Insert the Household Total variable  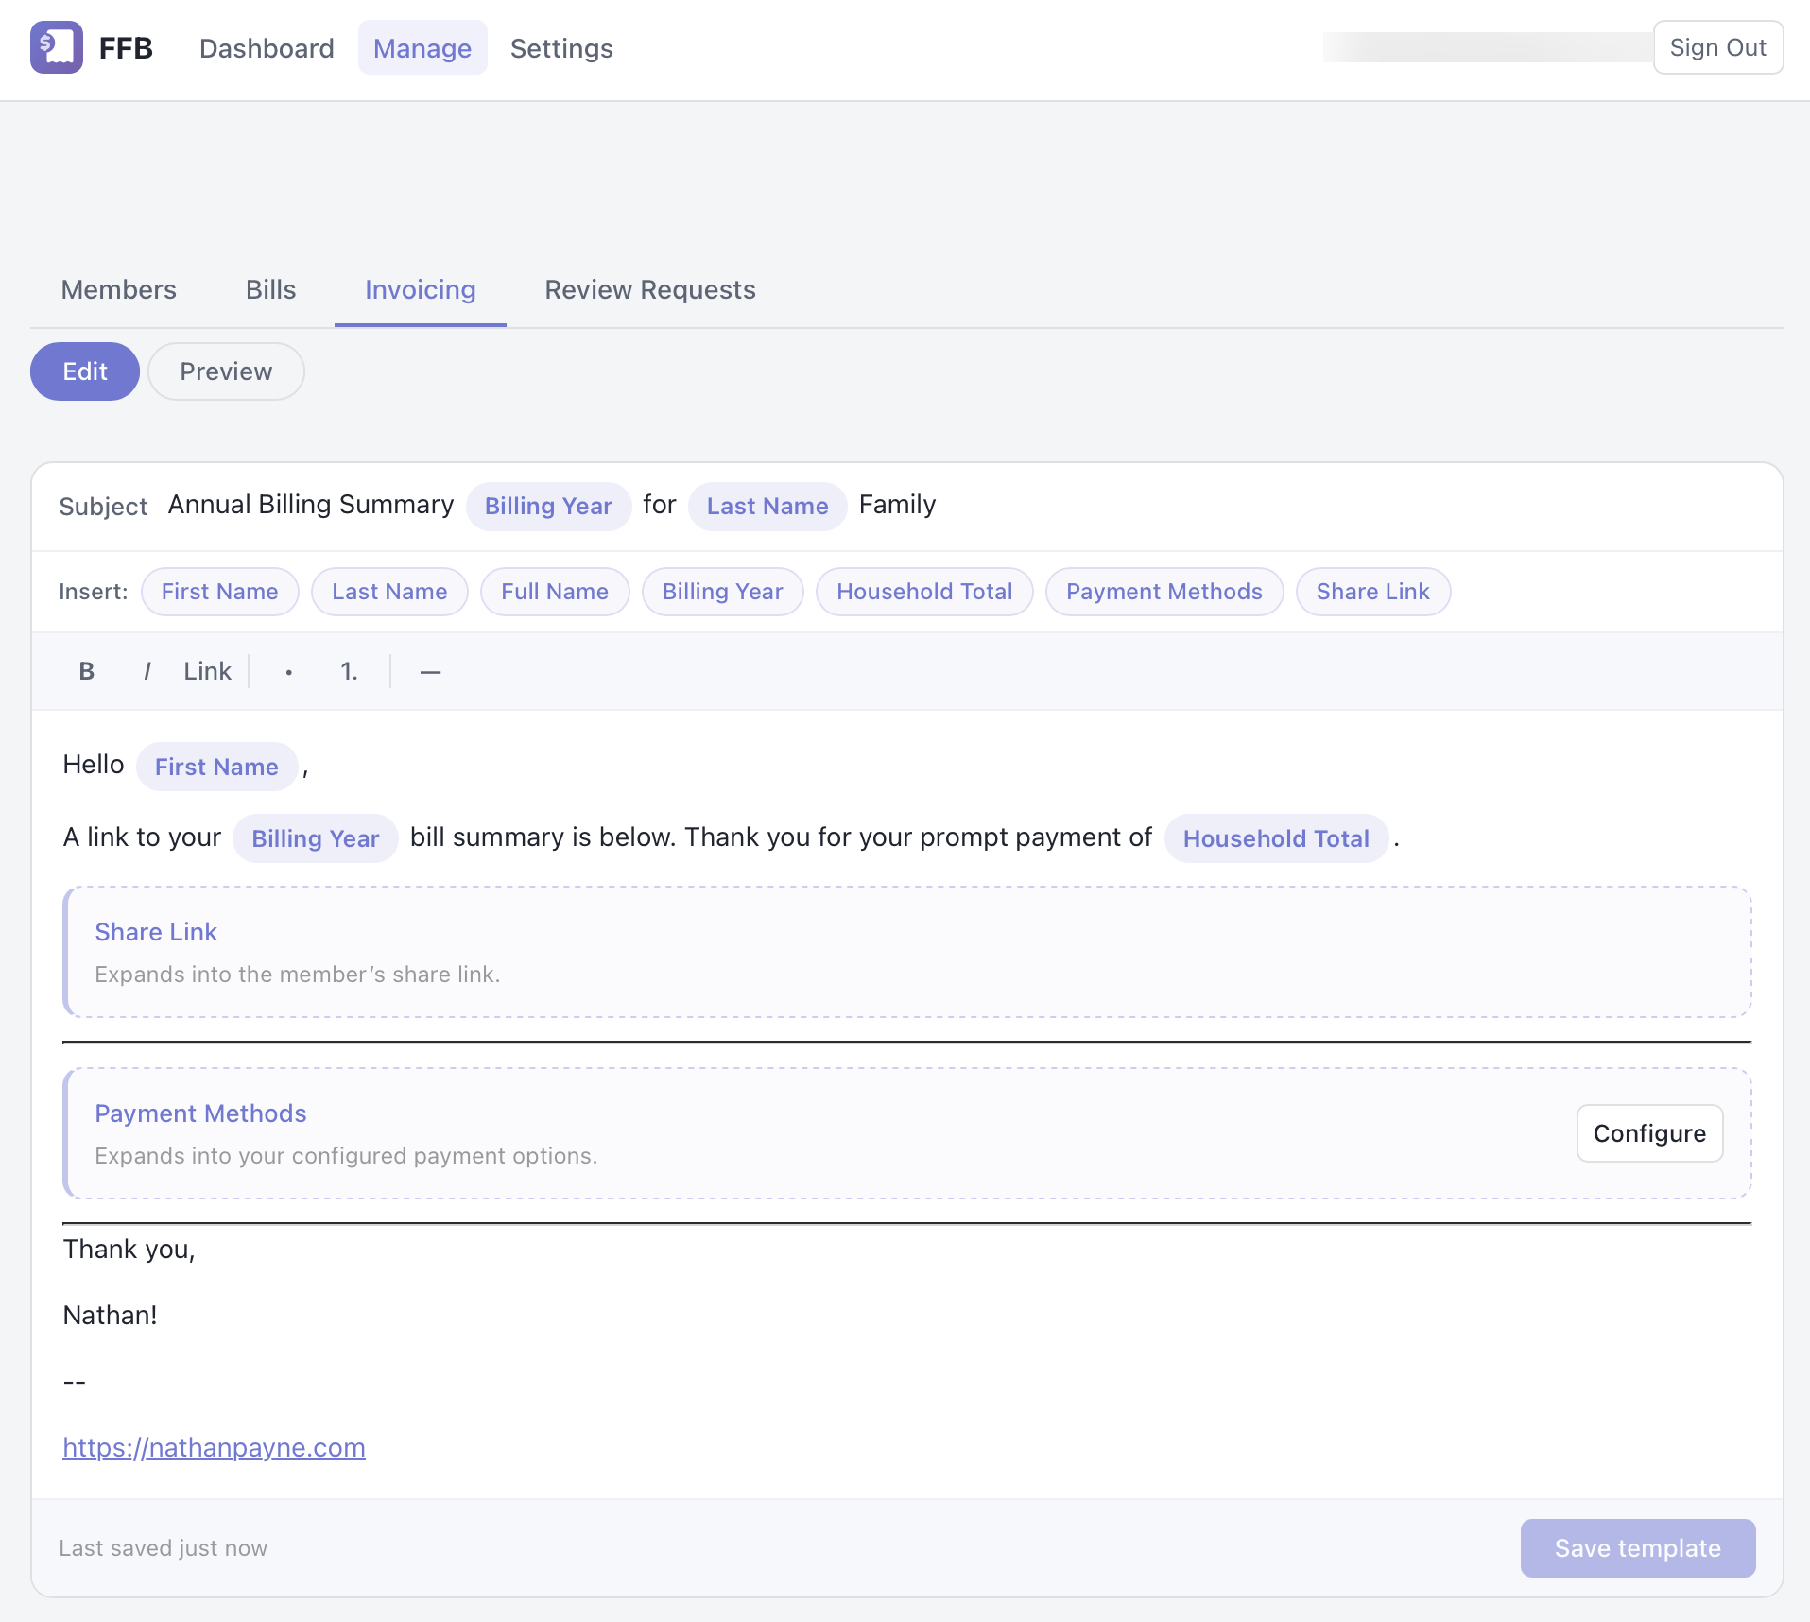click(x=924, y=591)
